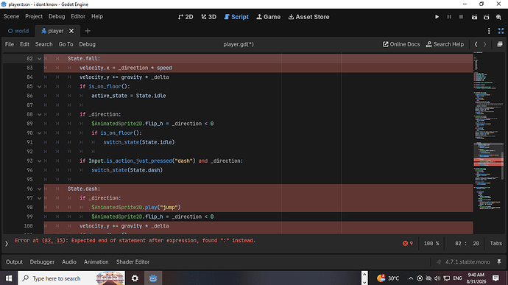This screenshot has width=508, height=285.
Task: Open Settings from the taskbar
Action: [x=135, y=278]
